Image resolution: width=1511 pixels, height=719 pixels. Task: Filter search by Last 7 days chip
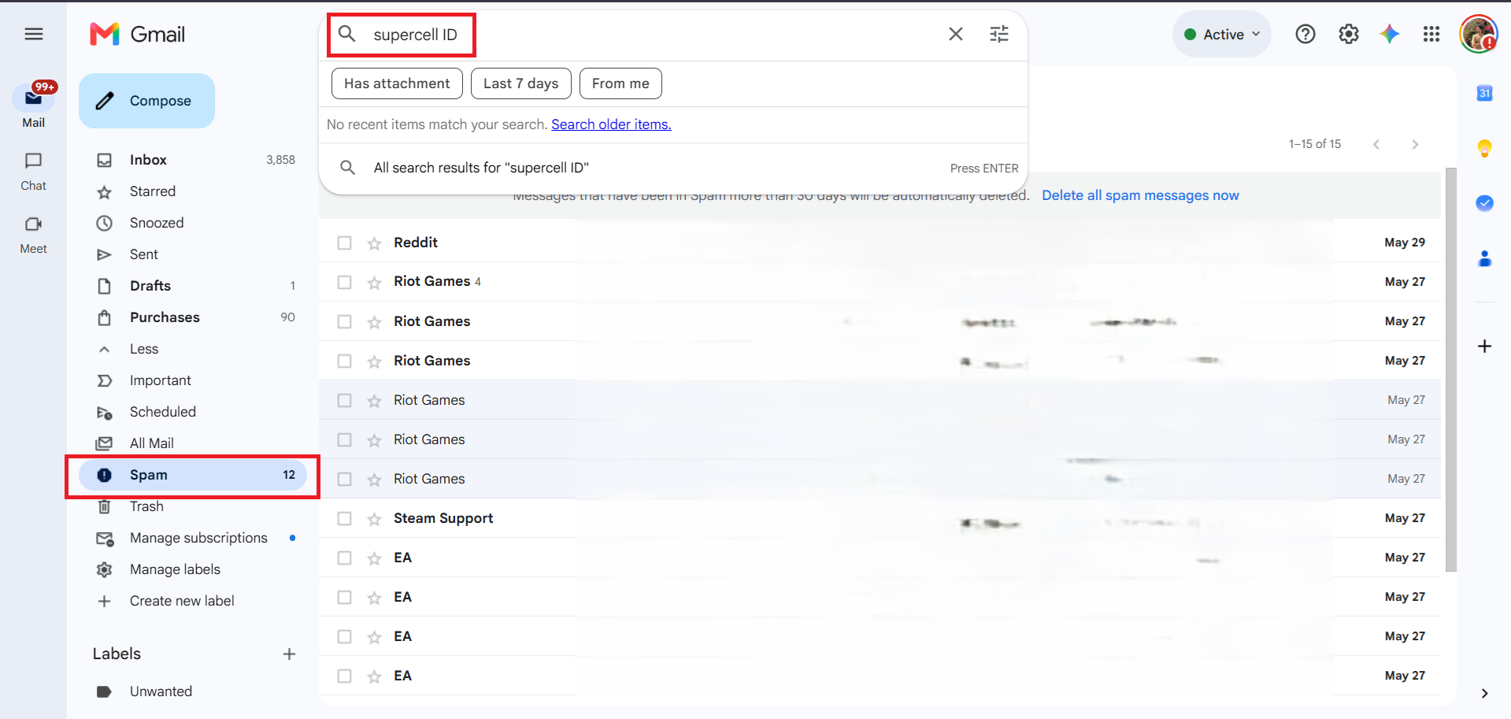[x=520, y=83]
